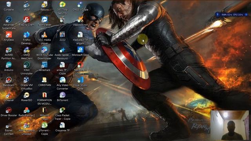Launch TeamViewer from desktop

[44, 20]
